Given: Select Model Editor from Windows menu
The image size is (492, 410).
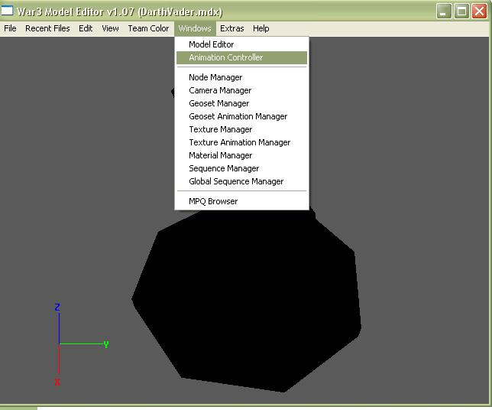Looking at the screenshot, I should coord(241,44).
